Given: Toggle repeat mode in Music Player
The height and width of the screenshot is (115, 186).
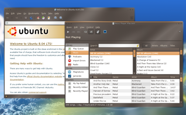Looking at the screenshot, I should pyautogui.click(x=85, y=32).
